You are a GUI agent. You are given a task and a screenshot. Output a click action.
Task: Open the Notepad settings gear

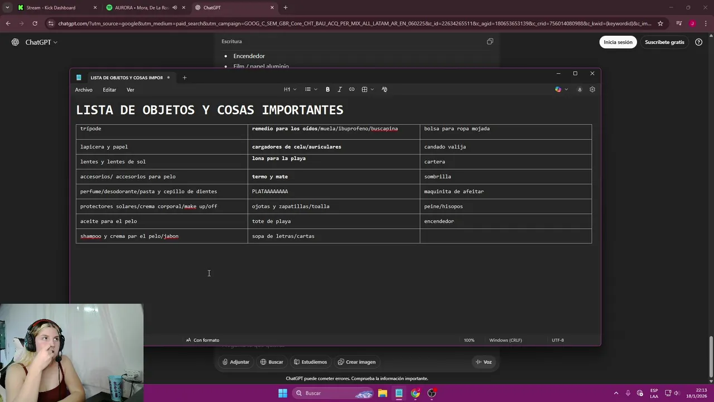pos(592,89)
